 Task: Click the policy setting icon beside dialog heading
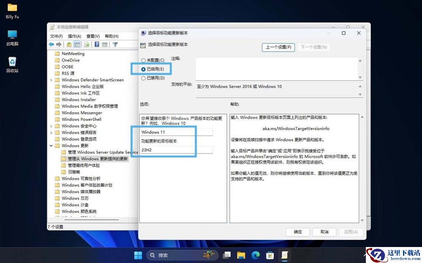point(143,45)
